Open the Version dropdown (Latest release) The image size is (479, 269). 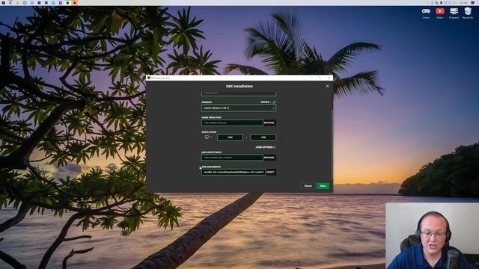point(239,108)
